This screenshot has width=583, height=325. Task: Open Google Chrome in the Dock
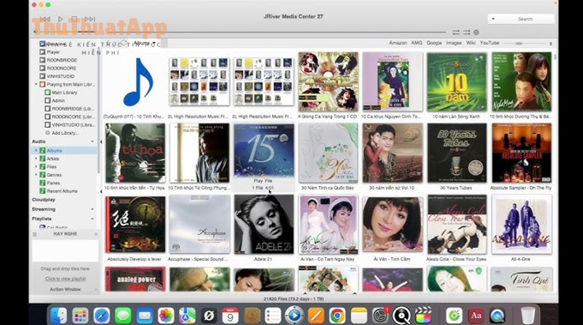coord(337,316)
